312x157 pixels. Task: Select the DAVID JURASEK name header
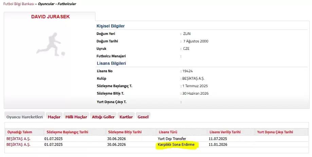[50, 17]
